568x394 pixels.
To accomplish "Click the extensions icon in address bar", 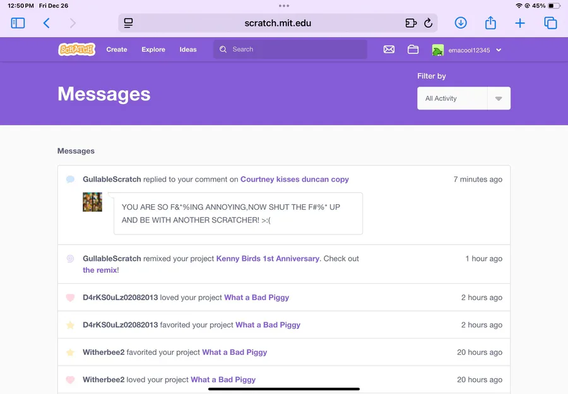I will tap(411, 23).
